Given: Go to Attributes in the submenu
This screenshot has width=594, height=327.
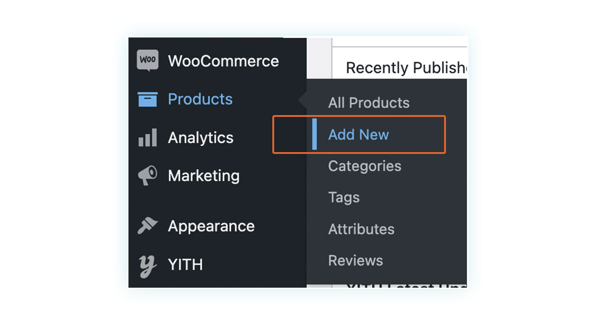Looking at the screenshot, I should click(x=361, y=229).
